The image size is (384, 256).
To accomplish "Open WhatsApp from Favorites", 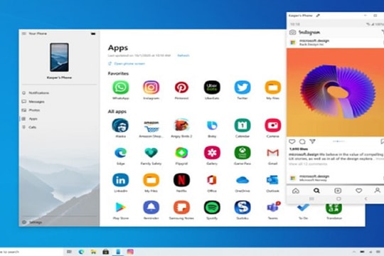I will [x=120, y=87].
